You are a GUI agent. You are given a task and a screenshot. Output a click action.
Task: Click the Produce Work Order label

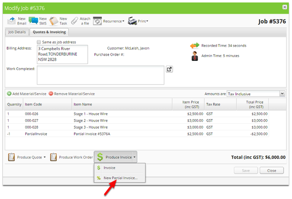tap(76, 157)
